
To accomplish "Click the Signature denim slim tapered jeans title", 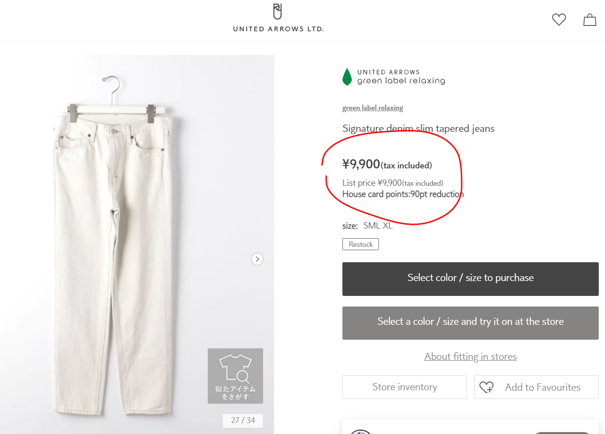I will [x=418, y=128].
